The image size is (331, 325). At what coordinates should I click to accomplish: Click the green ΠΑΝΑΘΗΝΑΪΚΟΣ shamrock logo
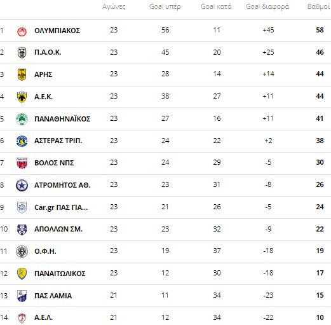click(22, 119)
